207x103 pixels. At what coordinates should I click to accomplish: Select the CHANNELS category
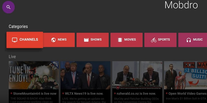25,40
